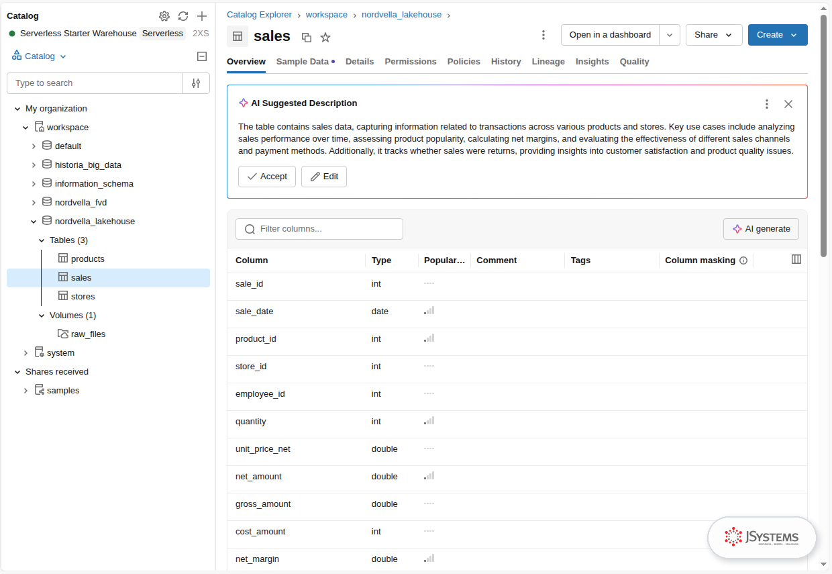Click the unit_price_net column name
Screen dimensions: 832x574
263,448
